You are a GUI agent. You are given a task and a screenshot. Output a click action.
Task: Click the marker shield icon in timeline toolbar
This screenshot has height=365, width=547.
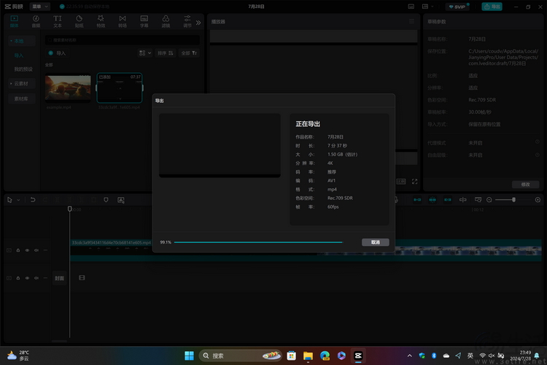pos(106,200)
